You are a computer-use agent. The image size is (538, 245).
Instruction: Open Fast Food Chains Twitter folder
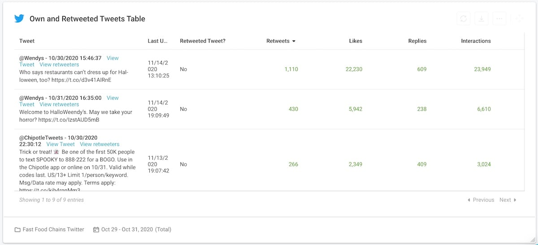pos(53,229)
